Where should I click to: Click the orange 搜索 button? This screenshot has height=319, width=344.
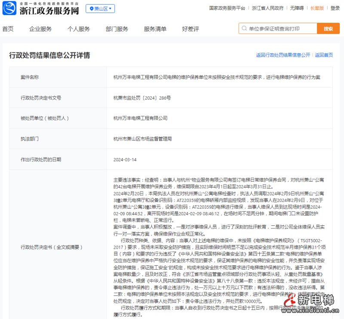pyautogui.click(x=328, y=29)
